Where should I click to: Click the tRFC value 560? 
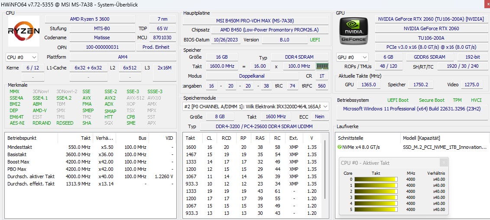(321, 86)
